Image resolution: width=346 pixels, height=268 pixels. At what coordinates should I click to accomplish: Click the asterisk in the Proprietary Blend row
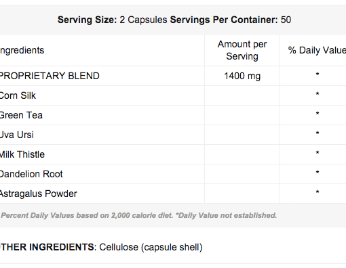pyautogui.click(x=318, y=74)
